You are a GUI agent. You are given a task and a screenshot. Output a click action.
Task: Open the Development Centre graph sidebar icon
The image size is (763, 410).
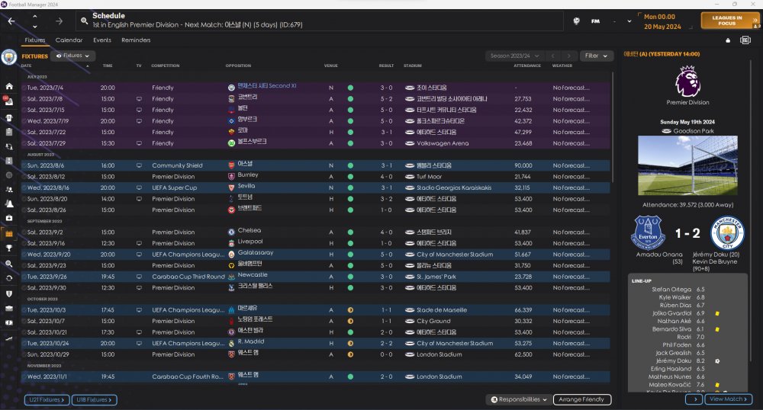tap(9, 338)
